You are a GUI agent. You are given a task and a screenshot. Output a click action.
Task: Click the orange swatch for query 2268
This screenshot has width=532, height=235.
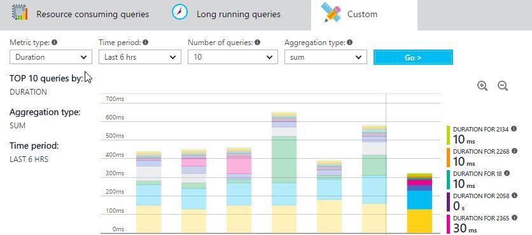(448, 158)
